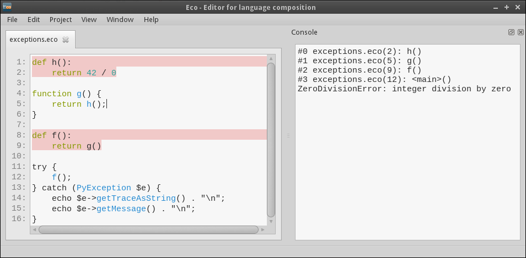The height and width of the screenshot is (258, 526).
Task: Close the Eco editor window
Action: tap(517, 7)
